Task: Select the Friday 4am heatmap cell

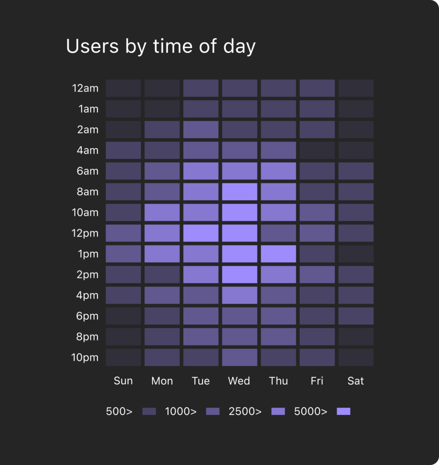Action: 317,150
